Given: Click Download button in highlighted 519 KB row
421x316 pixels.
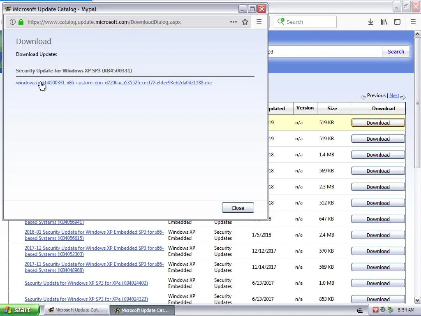Looking at the screenshot, I should [x=378, y=123].
